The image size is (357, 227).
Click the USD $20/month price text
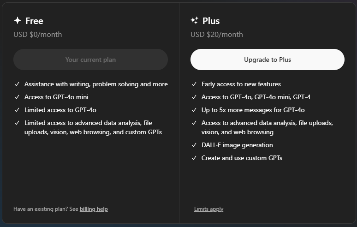point(217,35)
